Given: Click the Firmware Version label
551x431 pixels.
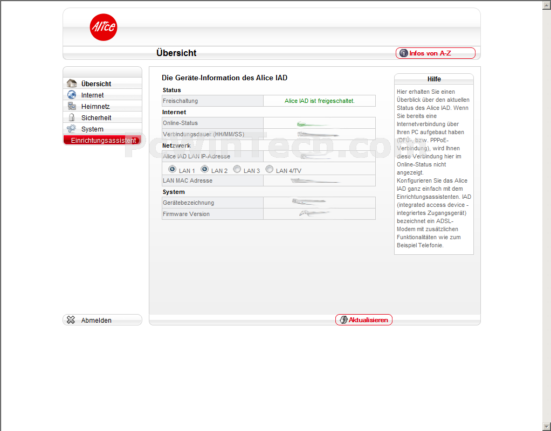Looking at the screenshot, I should [186, 214].
